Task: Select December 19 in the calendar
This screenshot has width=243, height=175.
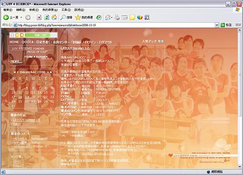Action: point(27,97)
